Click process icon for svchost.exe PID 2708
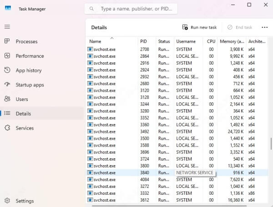 pos(90,49)
